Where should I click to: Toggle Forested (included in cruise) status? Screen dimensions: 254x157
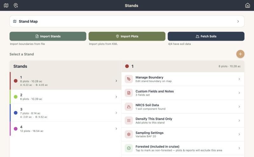(x=183, y=148)
